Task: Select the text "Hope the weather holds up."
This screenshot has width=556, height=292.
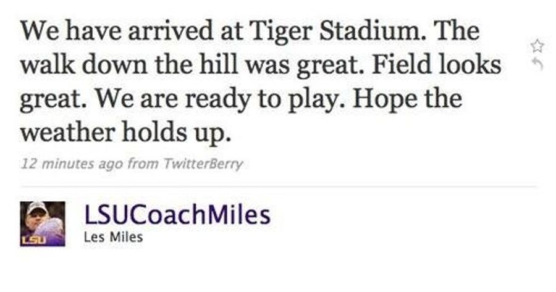Action: 241,116
